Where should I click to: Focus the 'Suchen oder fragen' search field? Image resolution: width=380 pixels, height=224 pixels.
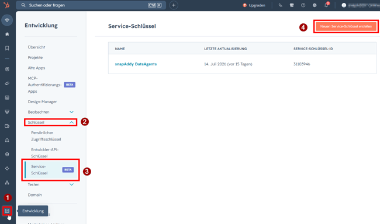coord(91,5)
